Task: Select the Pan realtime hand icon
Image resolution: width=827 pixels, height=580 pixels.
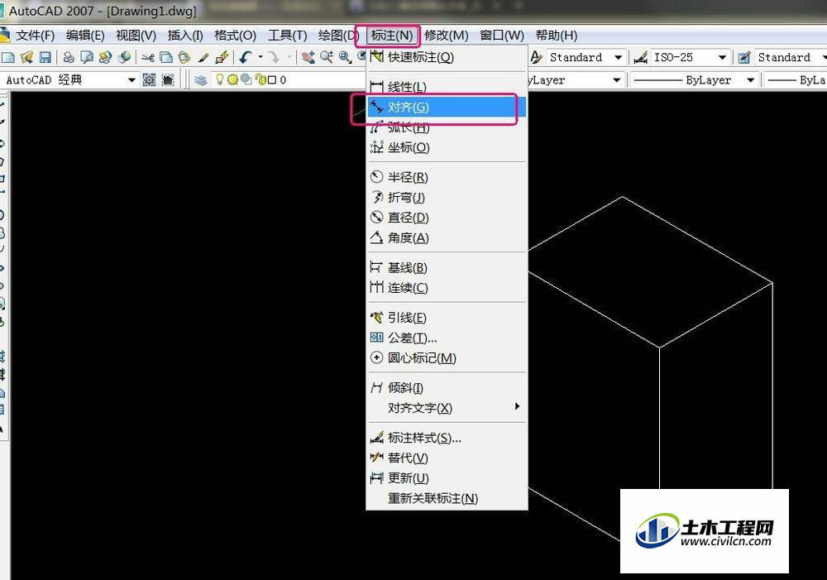Action: [308, 57]
